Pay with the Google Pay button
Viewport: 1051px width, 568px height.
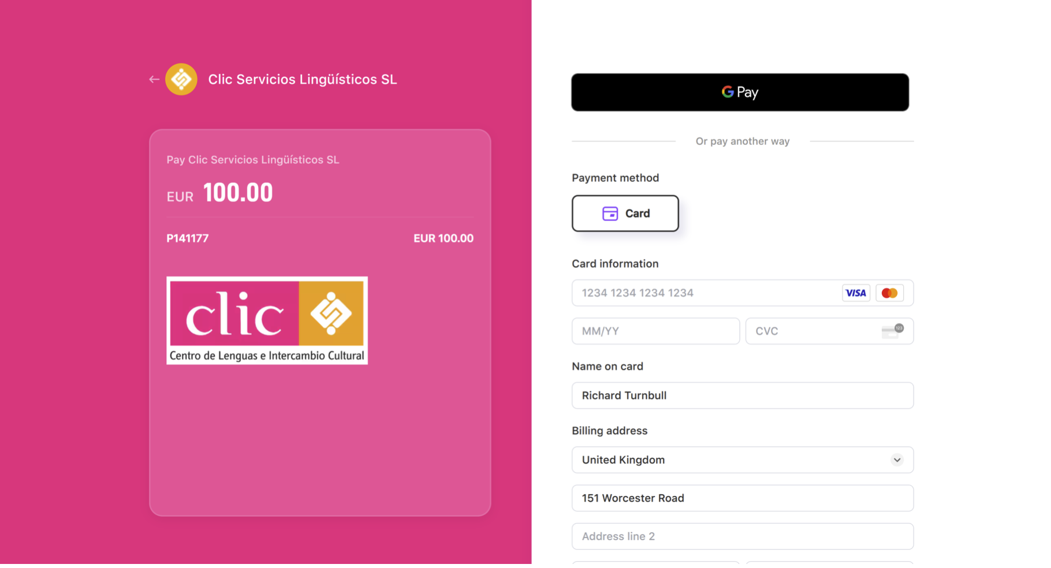click(x=740, y=92)
